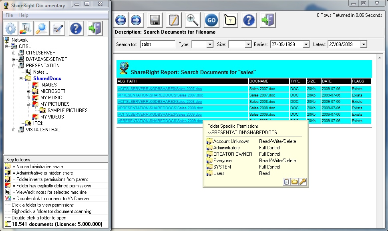
Task: Click the 'Search for' text field
Action: tap(158, 44)
